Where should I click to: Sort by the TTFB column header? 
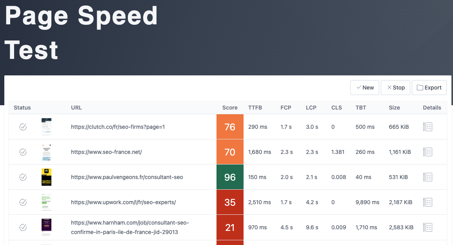[255, 108]
